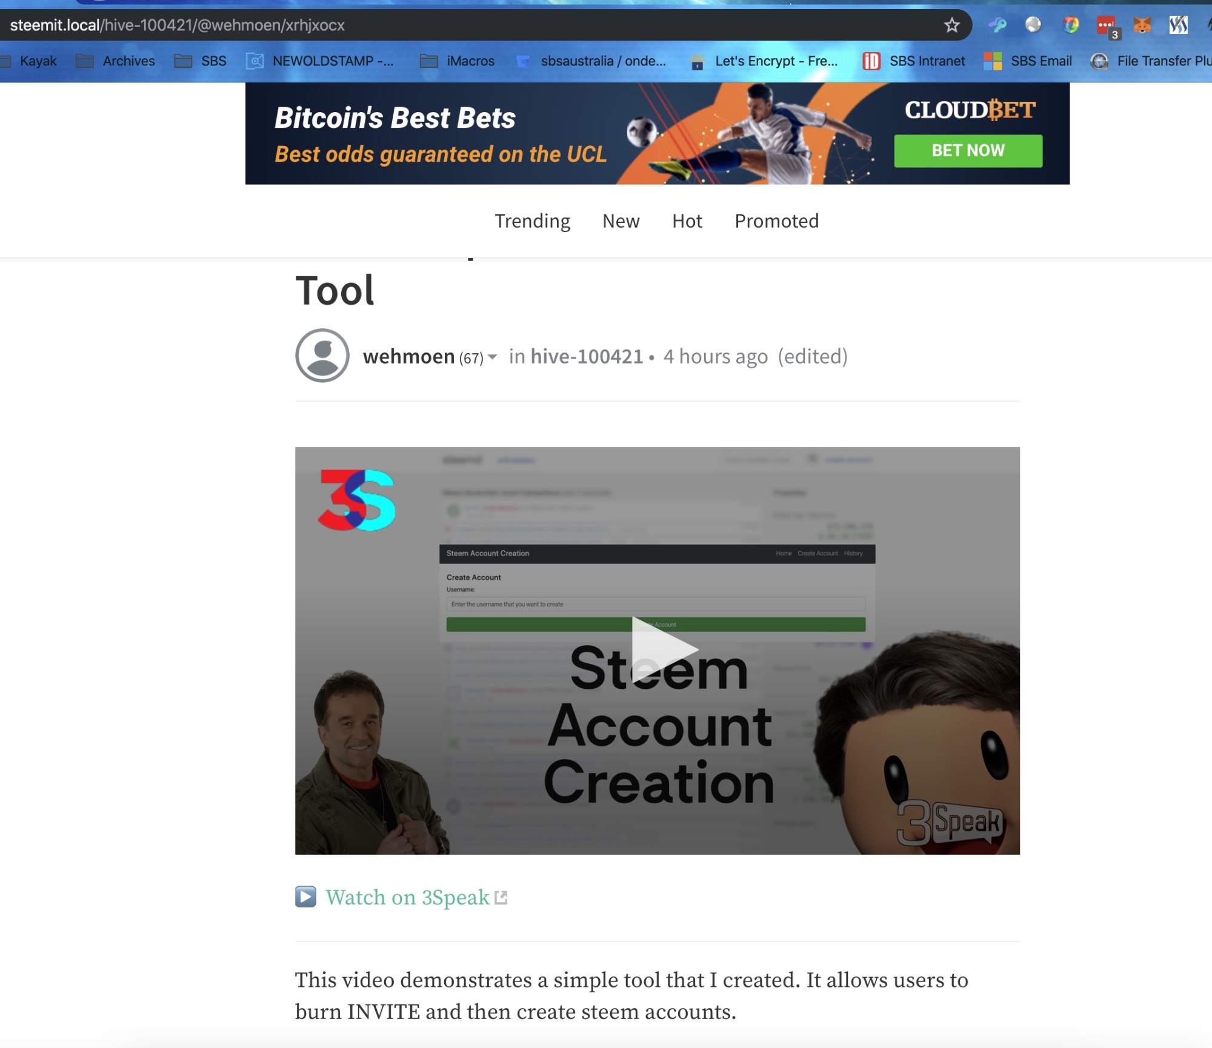Switch to the Promoted tab
This screenshot has height=1048, width=1212.
776,221
